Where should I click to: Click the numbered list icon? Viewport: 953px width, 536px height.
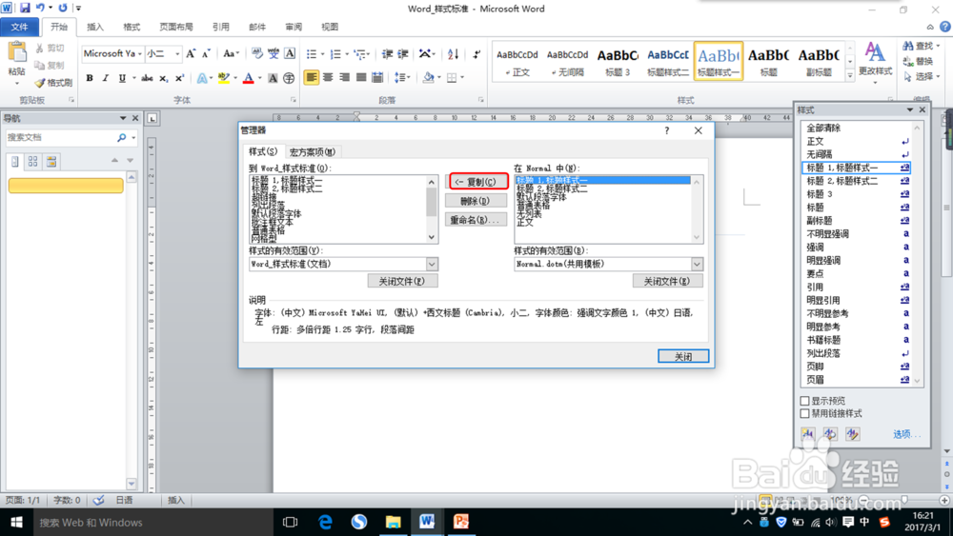pos(335,54)
